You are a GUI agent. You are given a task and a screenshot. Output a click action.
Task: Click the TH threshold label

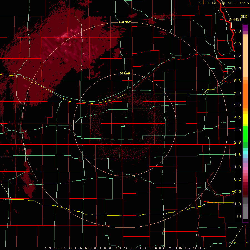tap(239, 216)
